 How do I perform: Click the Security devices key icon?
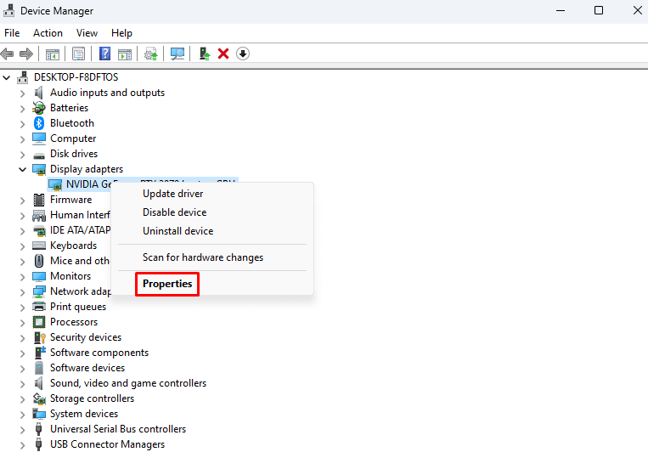pyautogui.click(x=39, y=337)
